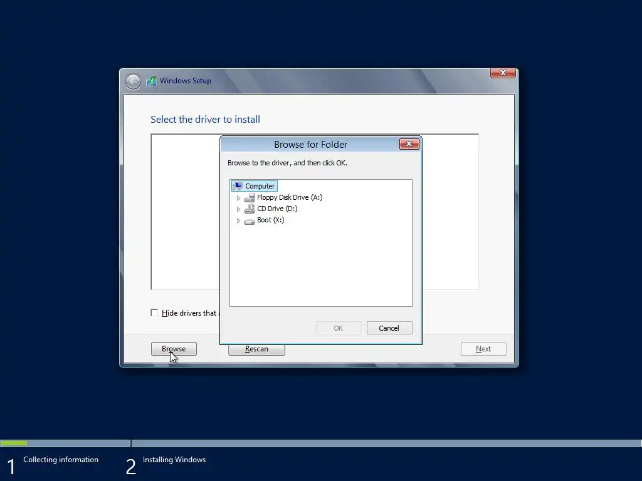The height and width of the screenshot is (481, 642).
Task: Select Boot (X:) entry
Action: [270, 220]
